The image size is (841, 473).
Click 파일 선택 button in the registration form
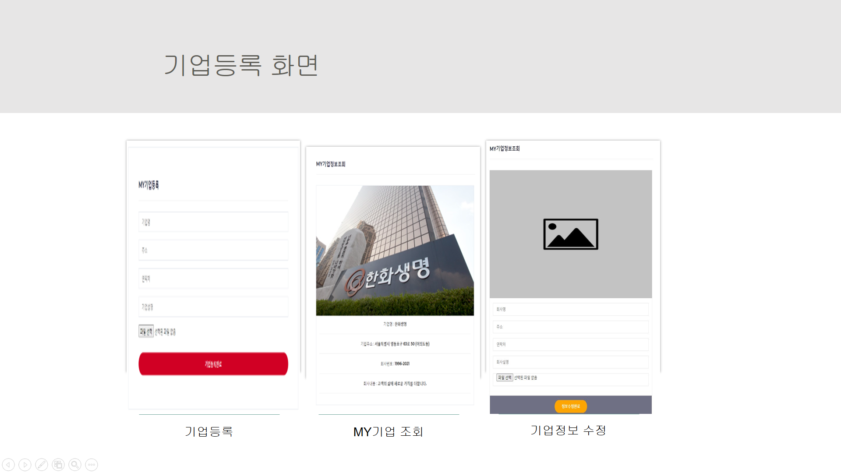(146, 332)
